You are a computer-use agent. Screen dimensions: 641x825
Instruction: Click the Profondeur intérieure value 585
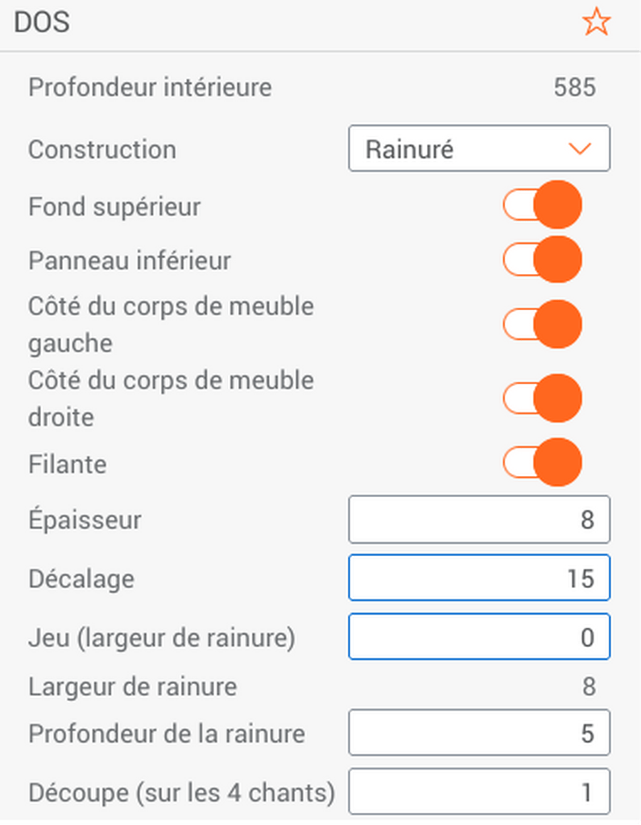tap(575, 88)
